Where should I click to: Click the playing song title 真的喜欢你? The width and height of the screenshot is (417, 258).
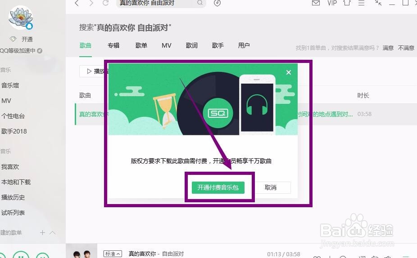click(x=142, y=254)
